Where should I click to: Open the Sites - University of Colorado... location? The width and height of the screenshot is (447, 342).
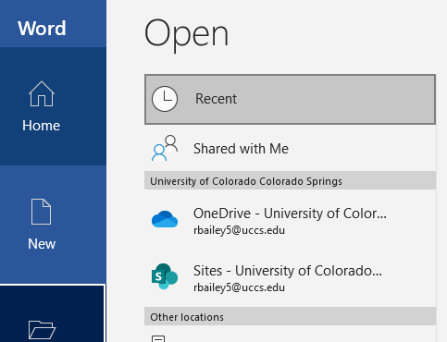point(290,277)
